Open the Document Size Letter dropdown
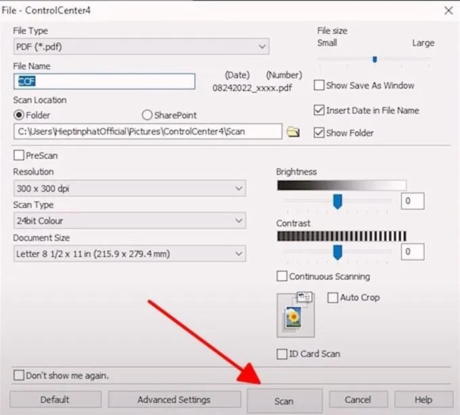Screen dimensions: 460x415 [130, 253]
